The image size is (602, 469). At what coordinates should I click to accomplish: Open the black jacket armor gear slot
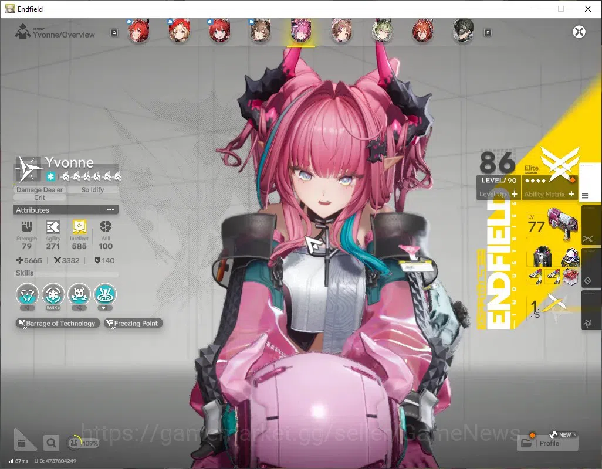tap(542, 257)
